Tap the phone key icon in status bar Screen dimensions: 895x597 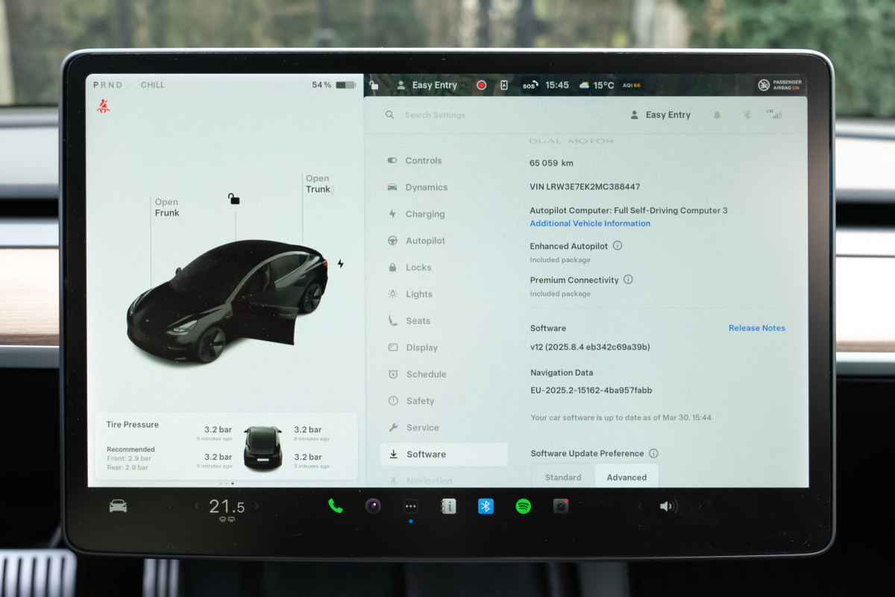pos(503,85)
